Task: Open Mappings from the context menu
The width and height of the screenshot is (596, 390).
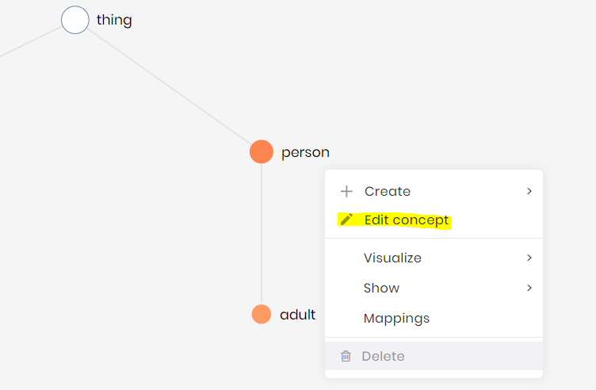Action: 396,318
